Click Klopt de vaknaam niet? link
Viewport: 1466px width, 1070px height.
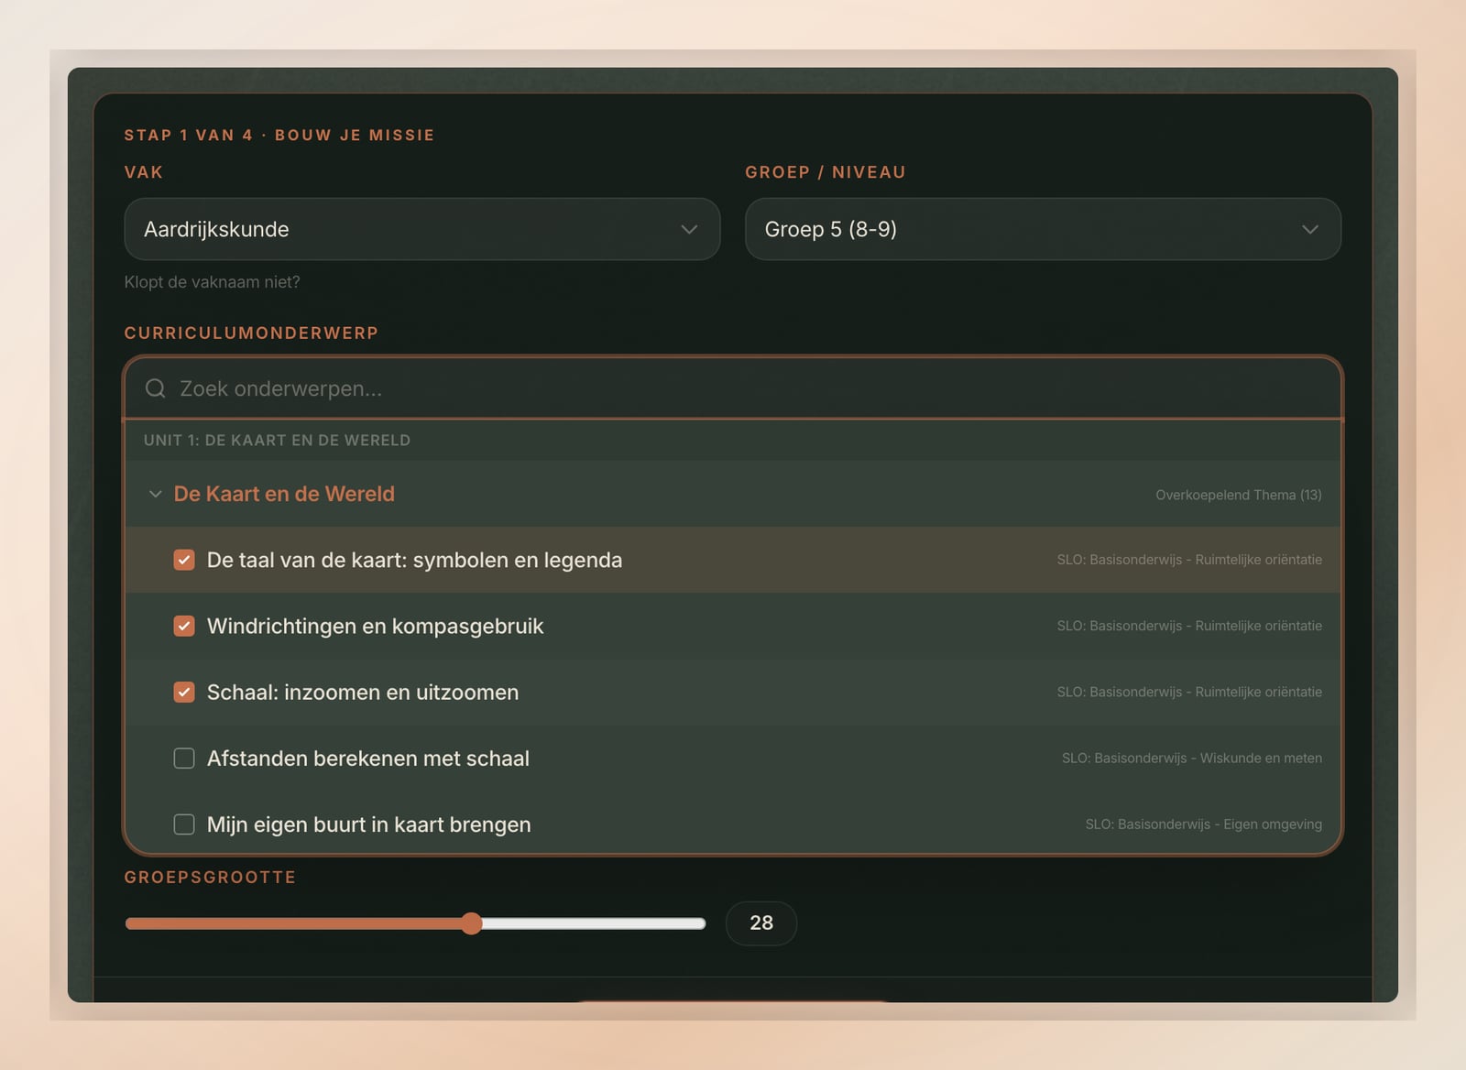click(x=212, y=282)
